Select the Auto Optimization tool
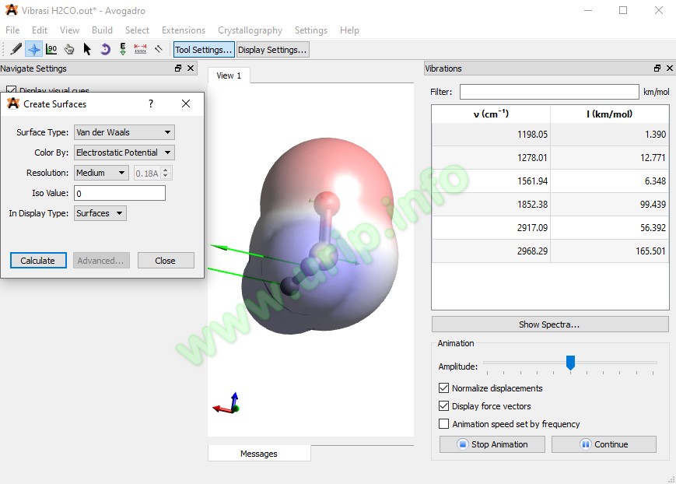This screenshot has width=676, height=484. 123,49
